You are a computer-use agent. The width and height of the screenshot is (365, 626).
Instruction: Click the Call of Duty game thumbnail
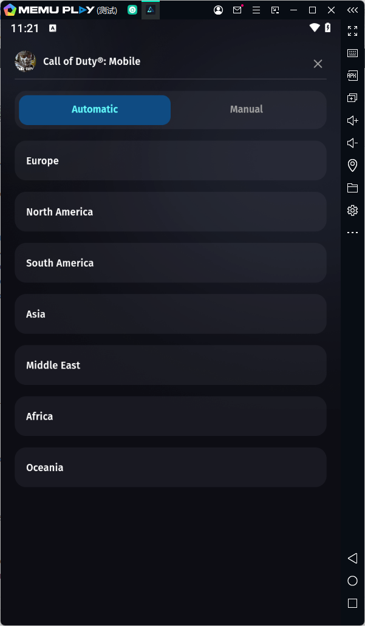26,61
